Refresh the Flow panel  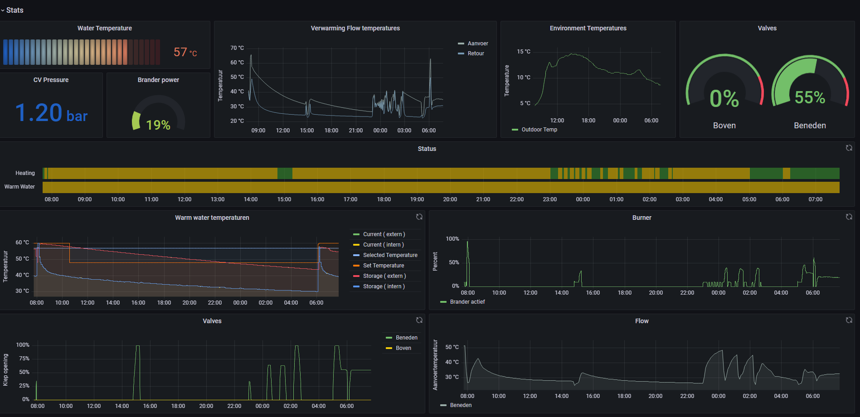pyautogui.click(x=849, y=320)
